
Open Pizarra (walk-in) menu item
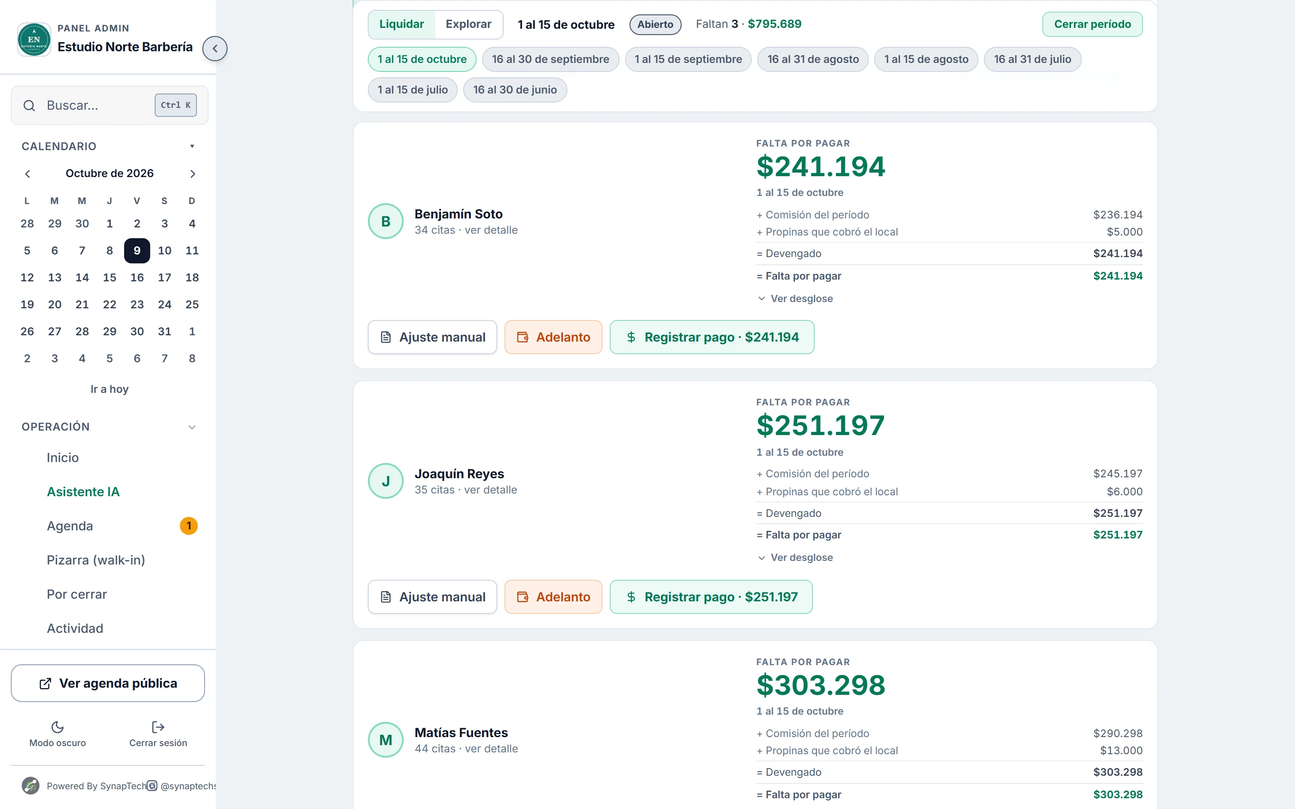click(96, 560)
